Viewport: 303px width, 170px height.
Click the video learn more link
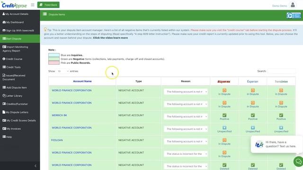110,38
